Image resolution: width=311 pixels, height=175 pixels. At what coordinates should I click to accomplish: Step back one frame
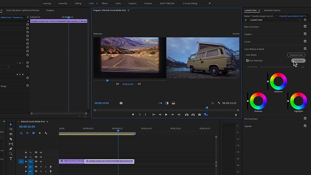pos(160,115)
